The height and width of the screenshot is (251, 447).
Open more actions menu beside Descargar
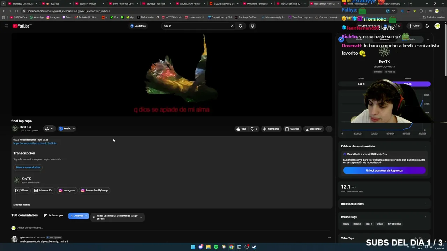tap(329, 129)
